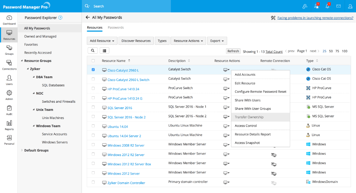
Task: Uncheck the Cisco Catalyst 2960 L checkbox
Action: (x=93, y=70)
